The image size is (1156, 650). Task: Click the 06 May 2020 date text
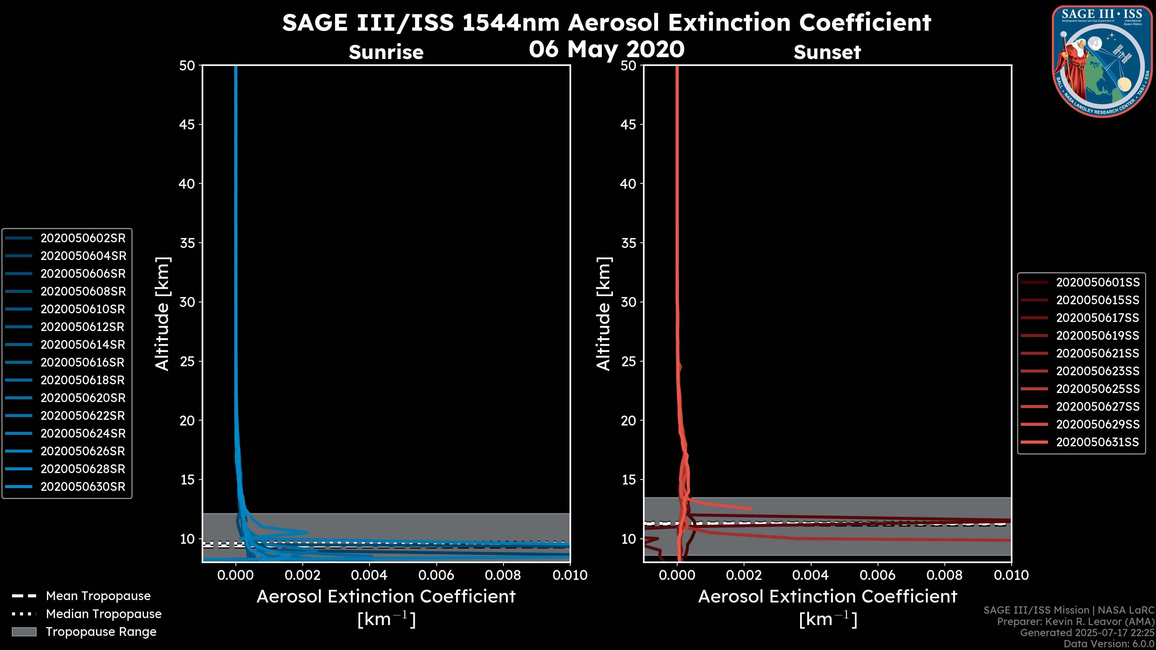606,49
